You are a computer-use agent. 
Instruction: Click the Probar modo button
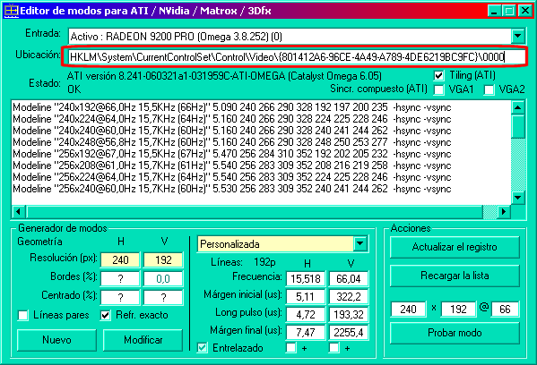point(455,333)
